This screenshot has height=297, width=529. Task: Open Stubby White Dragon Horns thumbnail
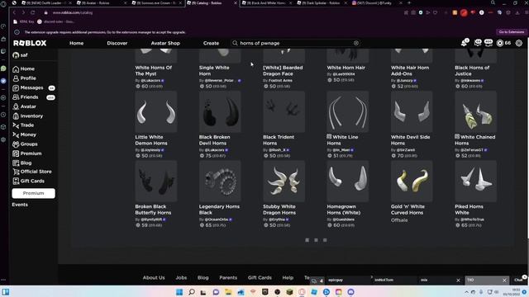[284, 181]
